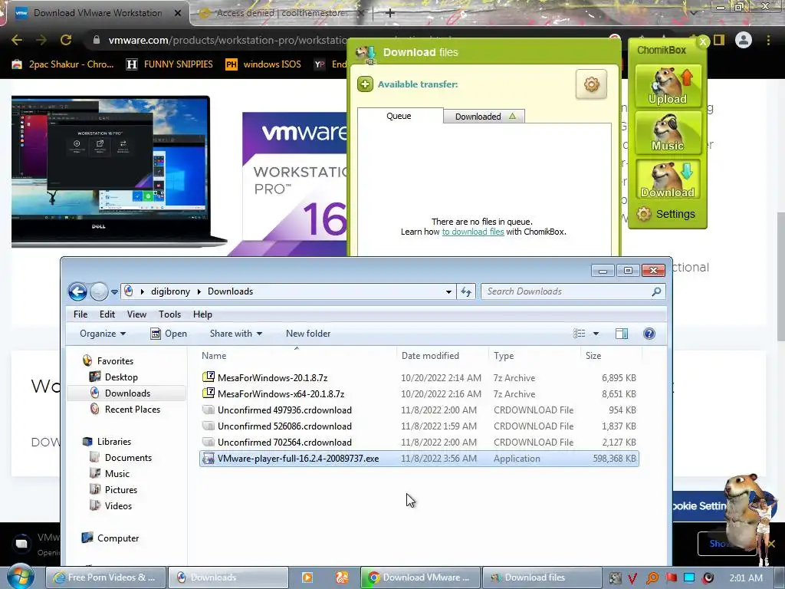Open the Help menu in Explorer

202,314
